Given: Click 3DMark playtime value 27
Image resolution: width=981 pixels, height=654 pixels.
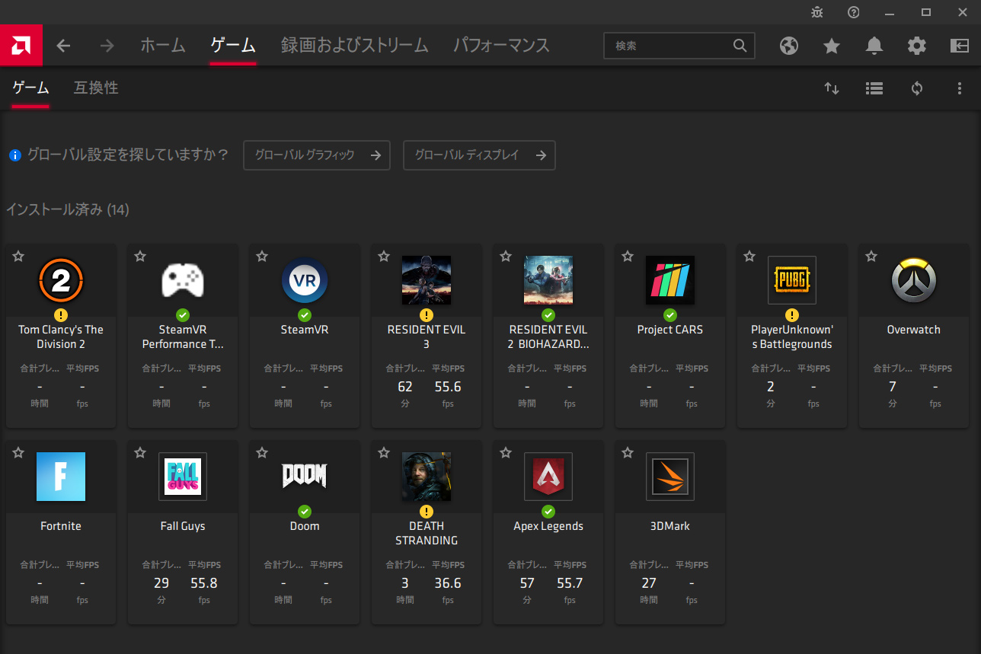Looking at the screenshot, I should point(649,583).
